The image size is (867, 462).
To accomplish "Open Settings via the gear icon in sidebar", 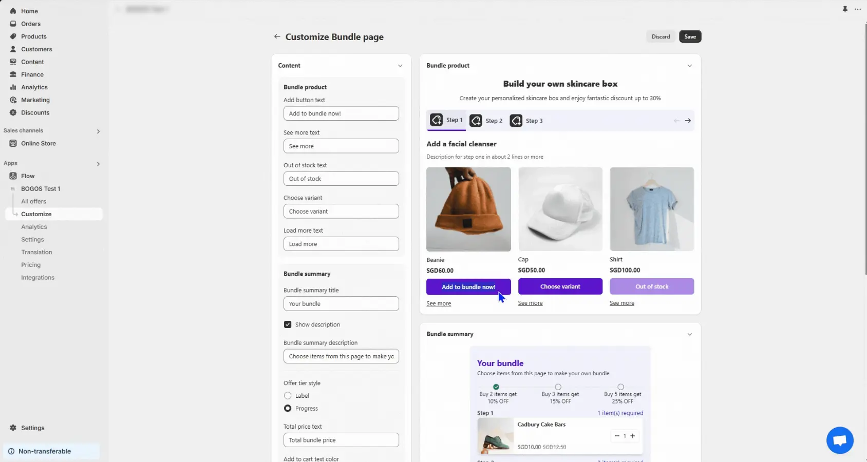I will 13,428.
